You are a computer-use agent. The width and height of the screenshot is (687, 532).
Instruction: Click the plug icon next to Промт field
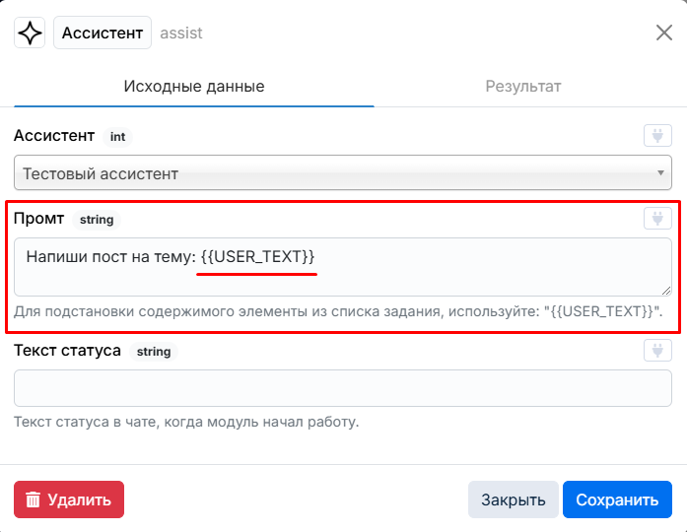point(657,219)
